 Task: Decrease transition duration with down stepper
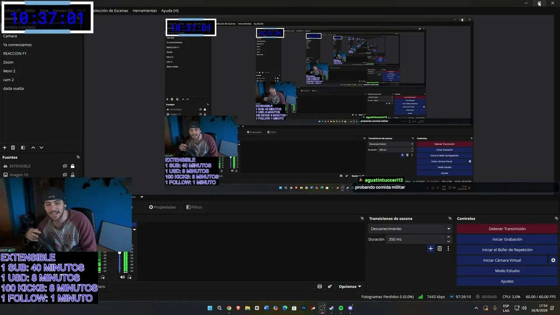(448, 241)
